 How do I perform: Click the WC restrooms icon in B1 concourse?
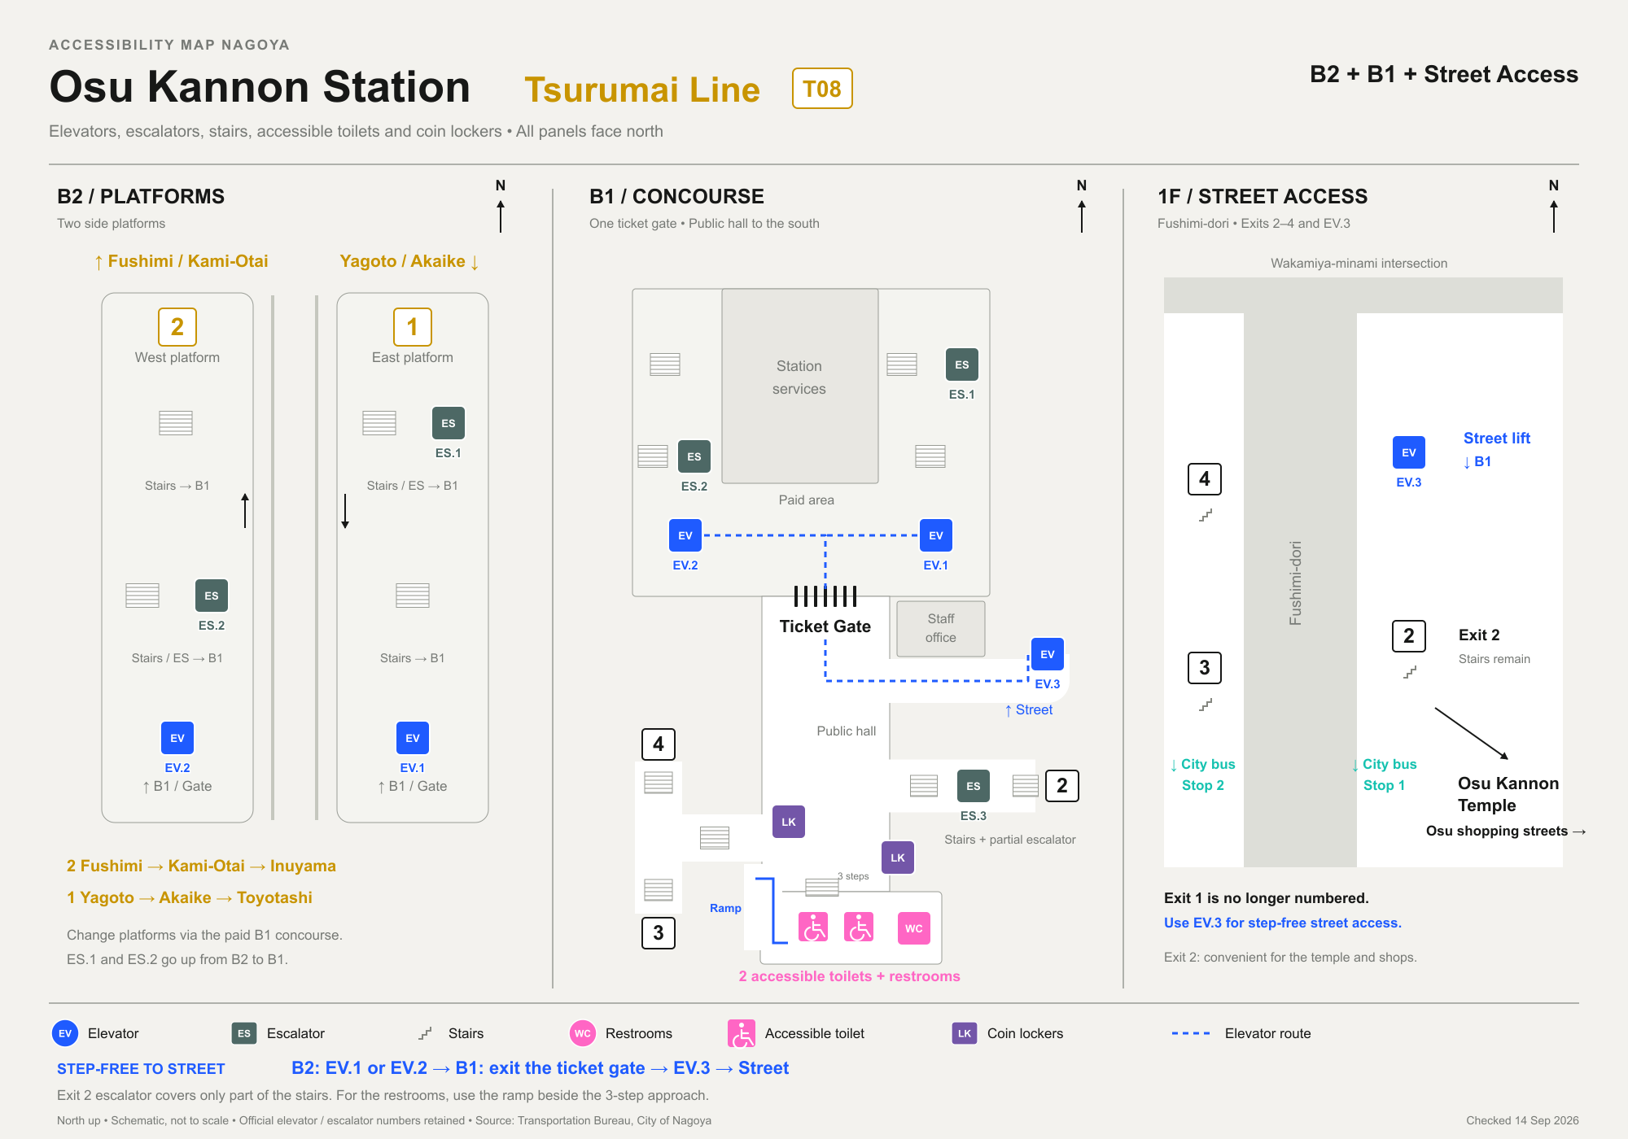click(x=914, y=928)
